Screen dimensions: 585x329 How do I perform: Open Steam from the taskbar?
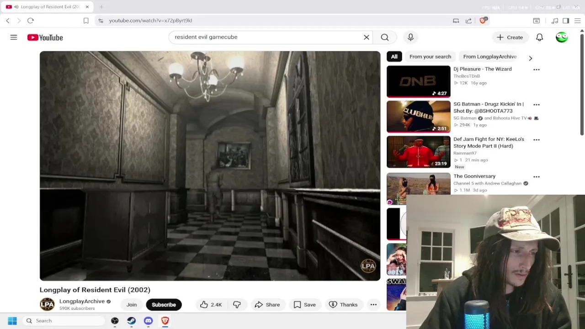coord(131,321)
